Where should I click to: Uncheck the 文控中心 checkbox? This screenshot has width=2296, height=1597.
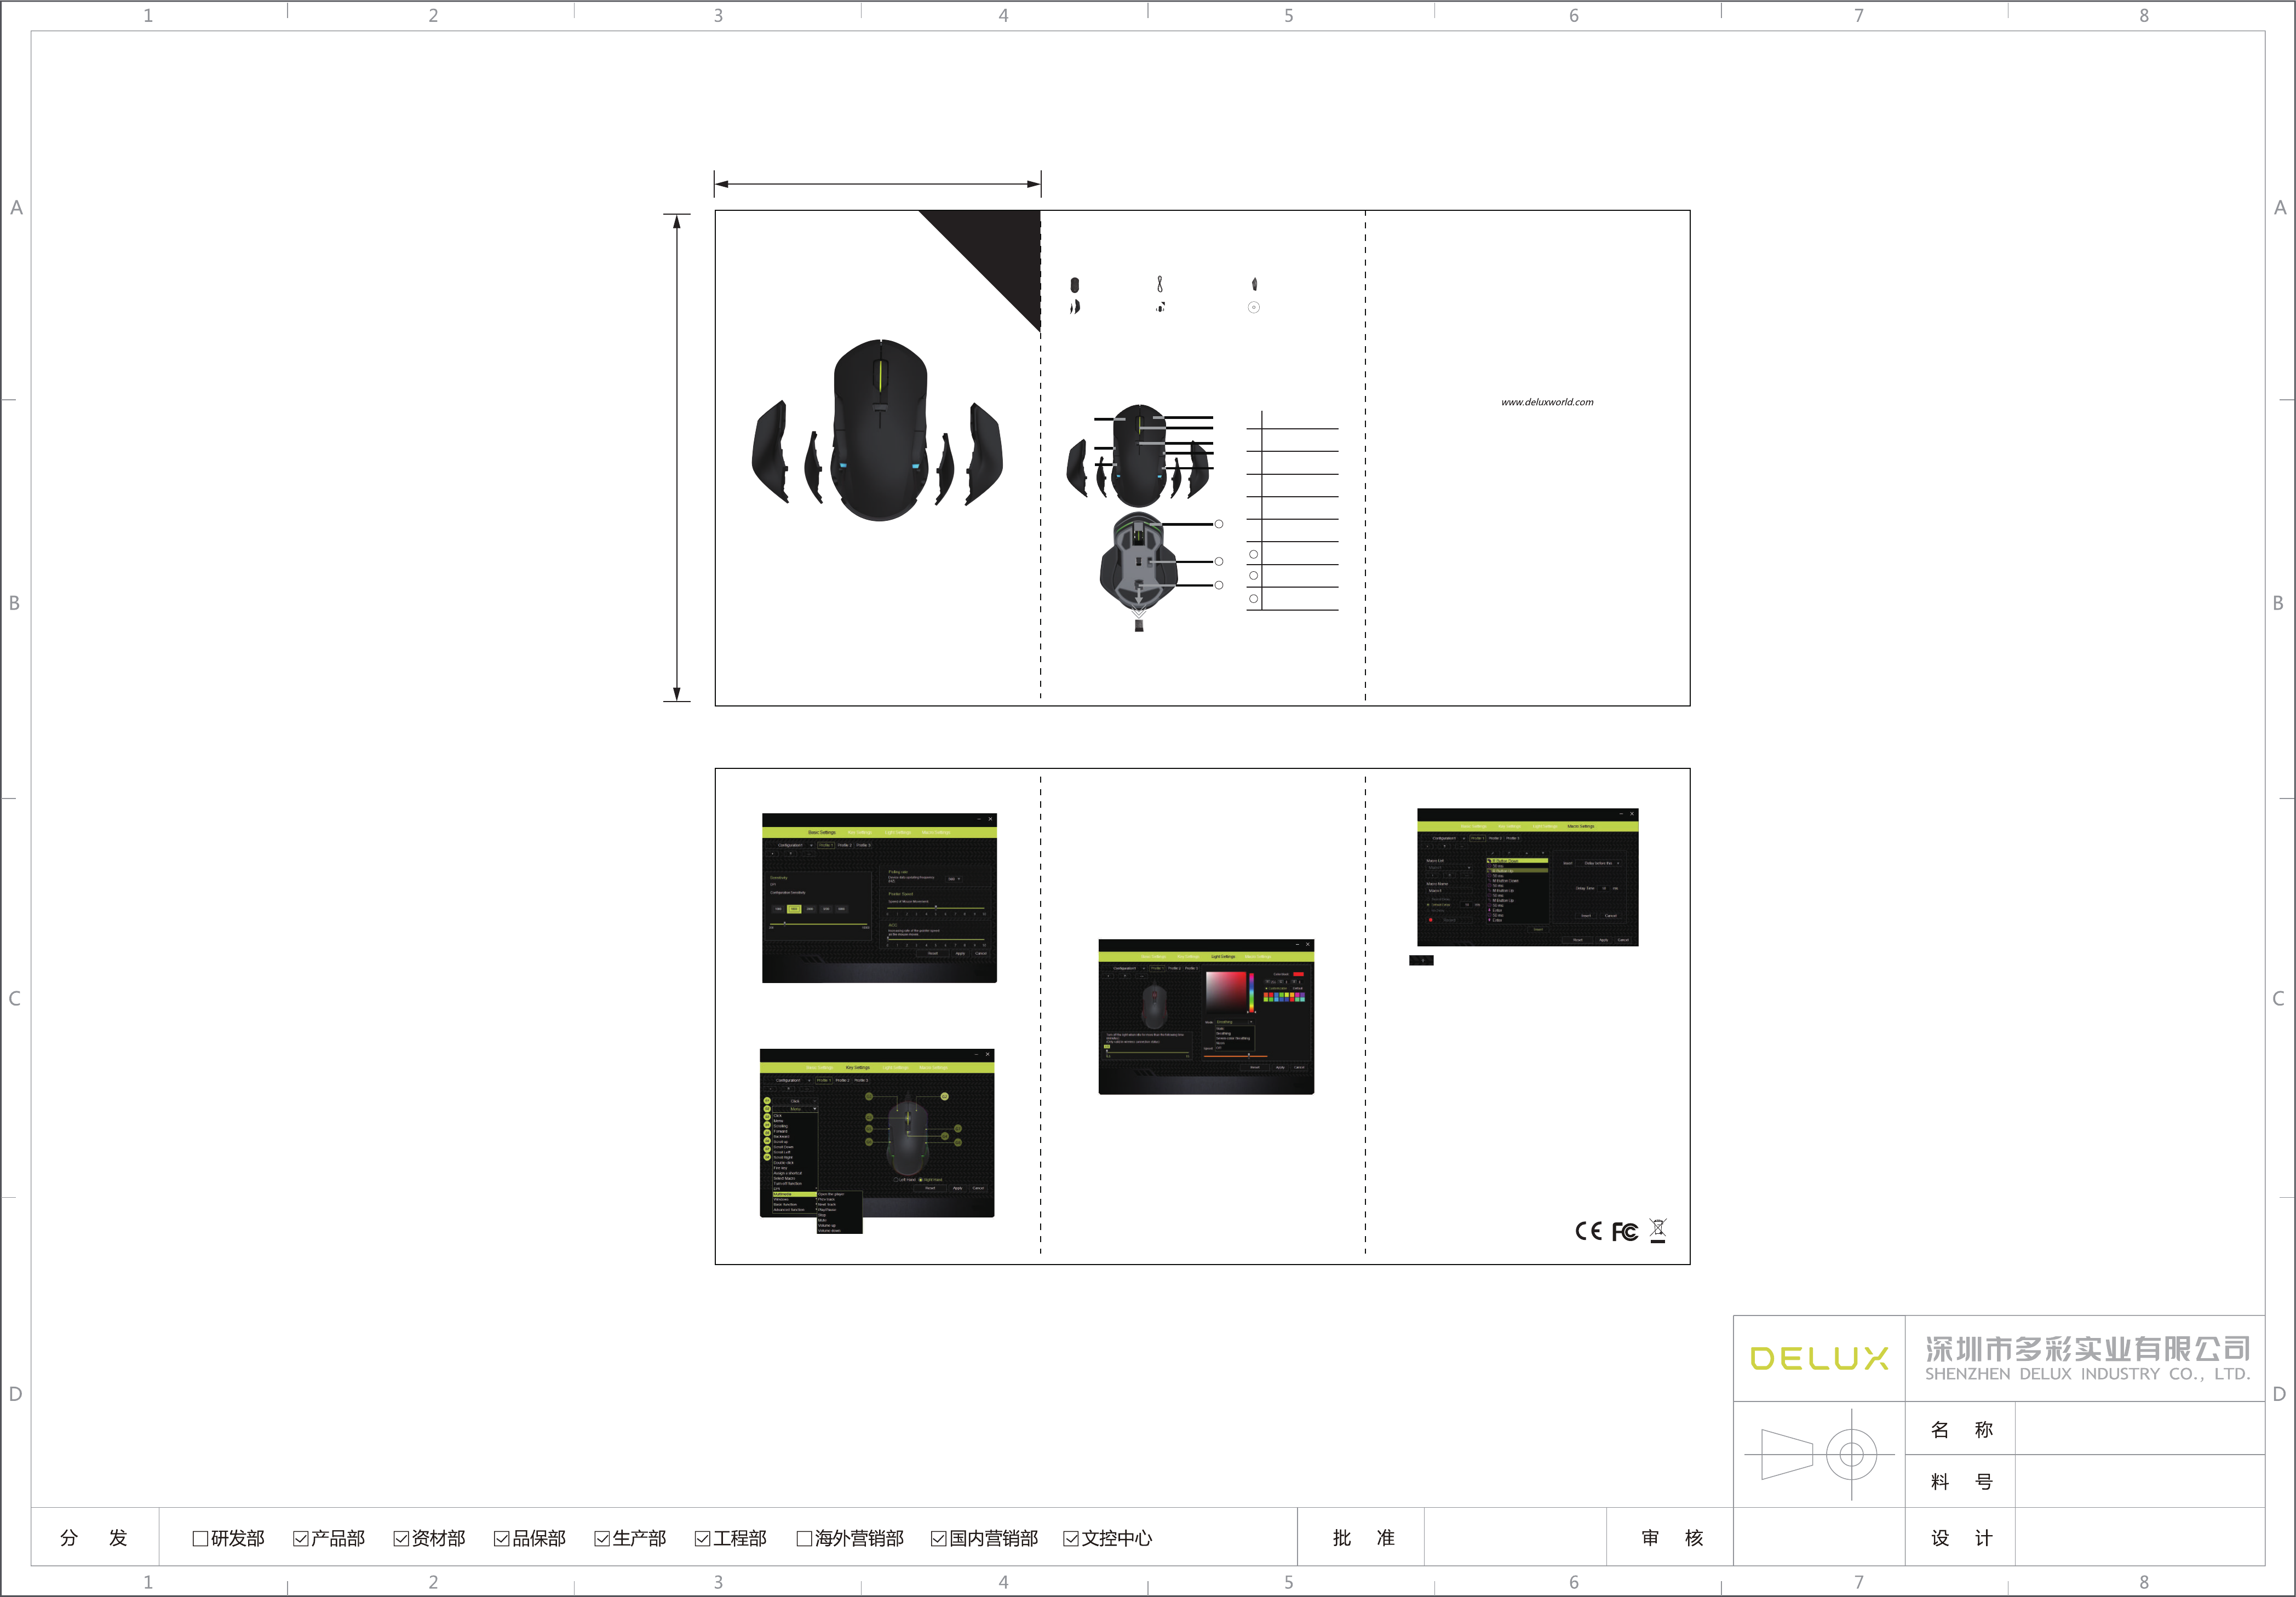tap(1071, 1538)
